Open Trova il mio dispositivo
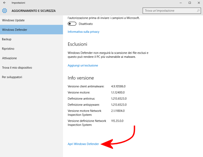The height and width of the screenshot is (157, 203). [32, 67]
